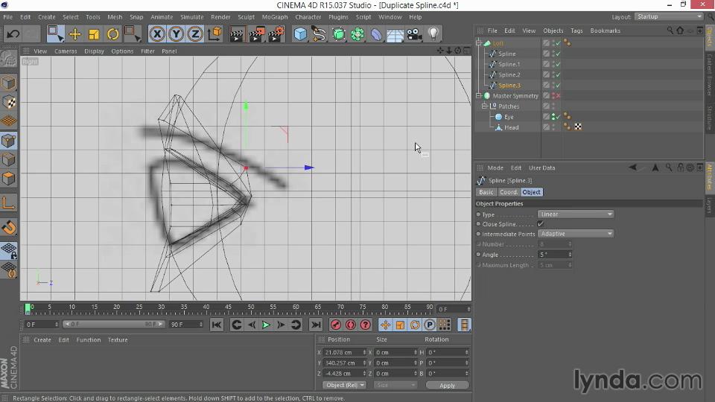Click the X position field 21.078 cm
Screen dimensions: 715x402
tap(345, 352)
